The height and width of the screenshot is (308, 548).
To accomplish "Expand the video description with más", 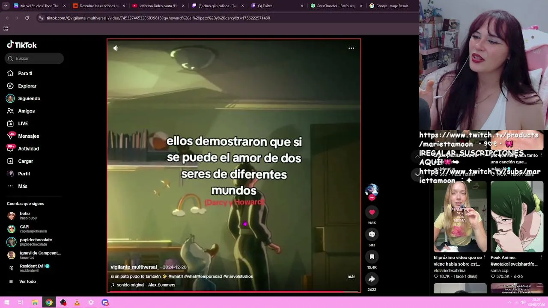I will 351,277.
